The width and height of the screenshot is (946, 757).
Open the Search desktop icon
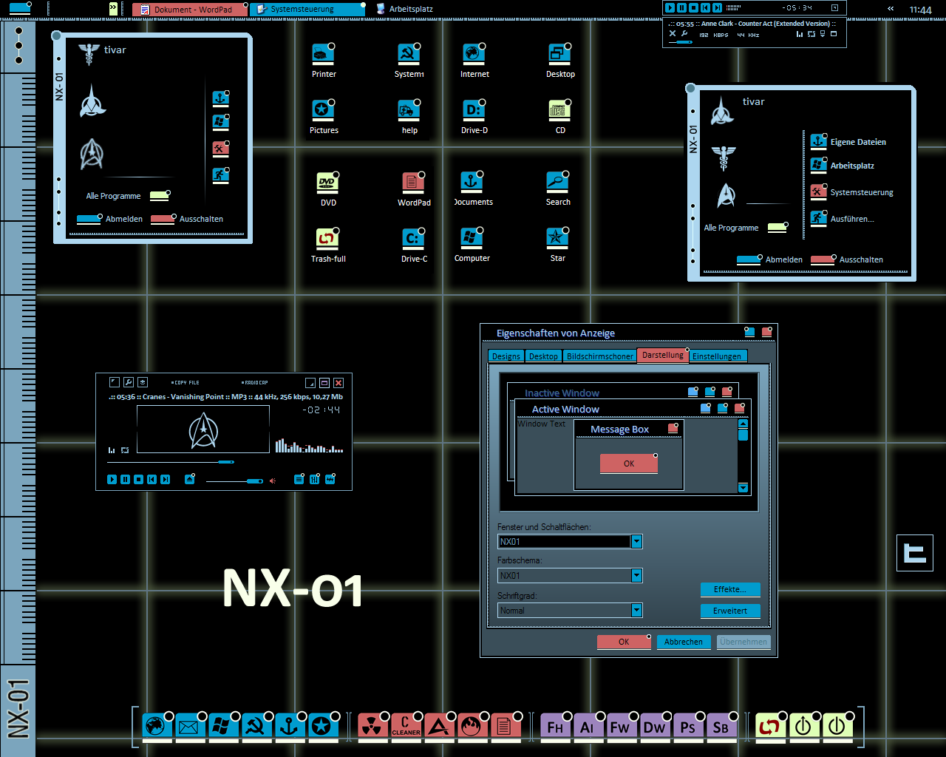558,189
